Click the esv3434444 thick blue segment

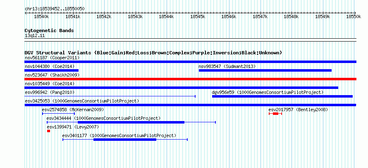(x=131, y=122)
